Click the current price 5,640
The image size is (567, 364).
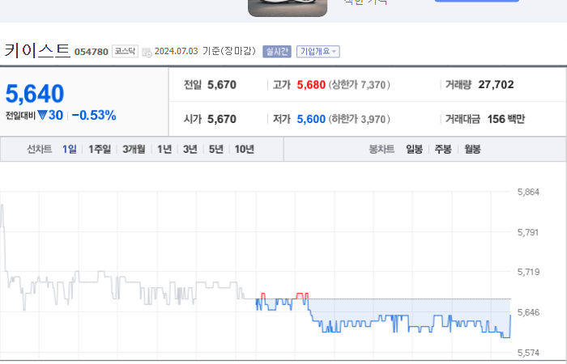[35, 94]
